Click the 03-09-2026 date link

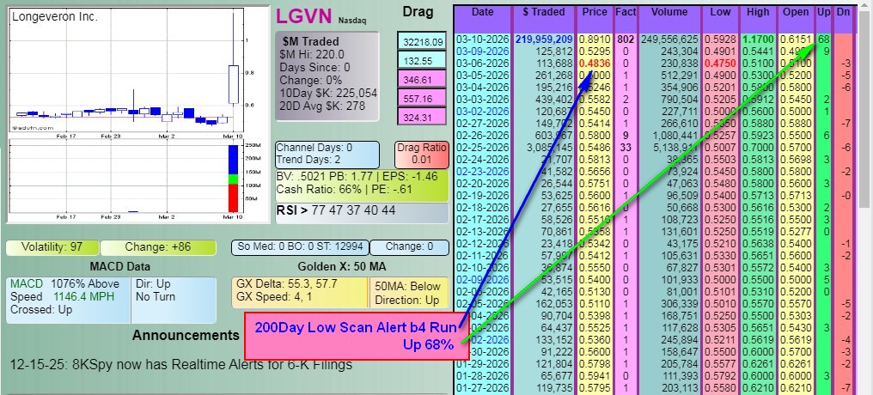click(x=482, y=51)
